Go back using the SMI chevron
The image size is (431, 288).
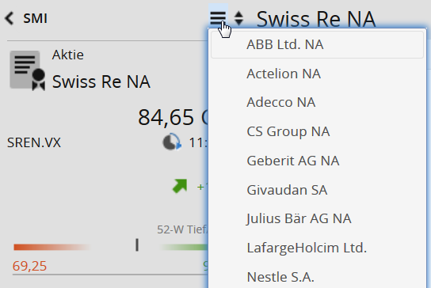[x=10, y=18]
